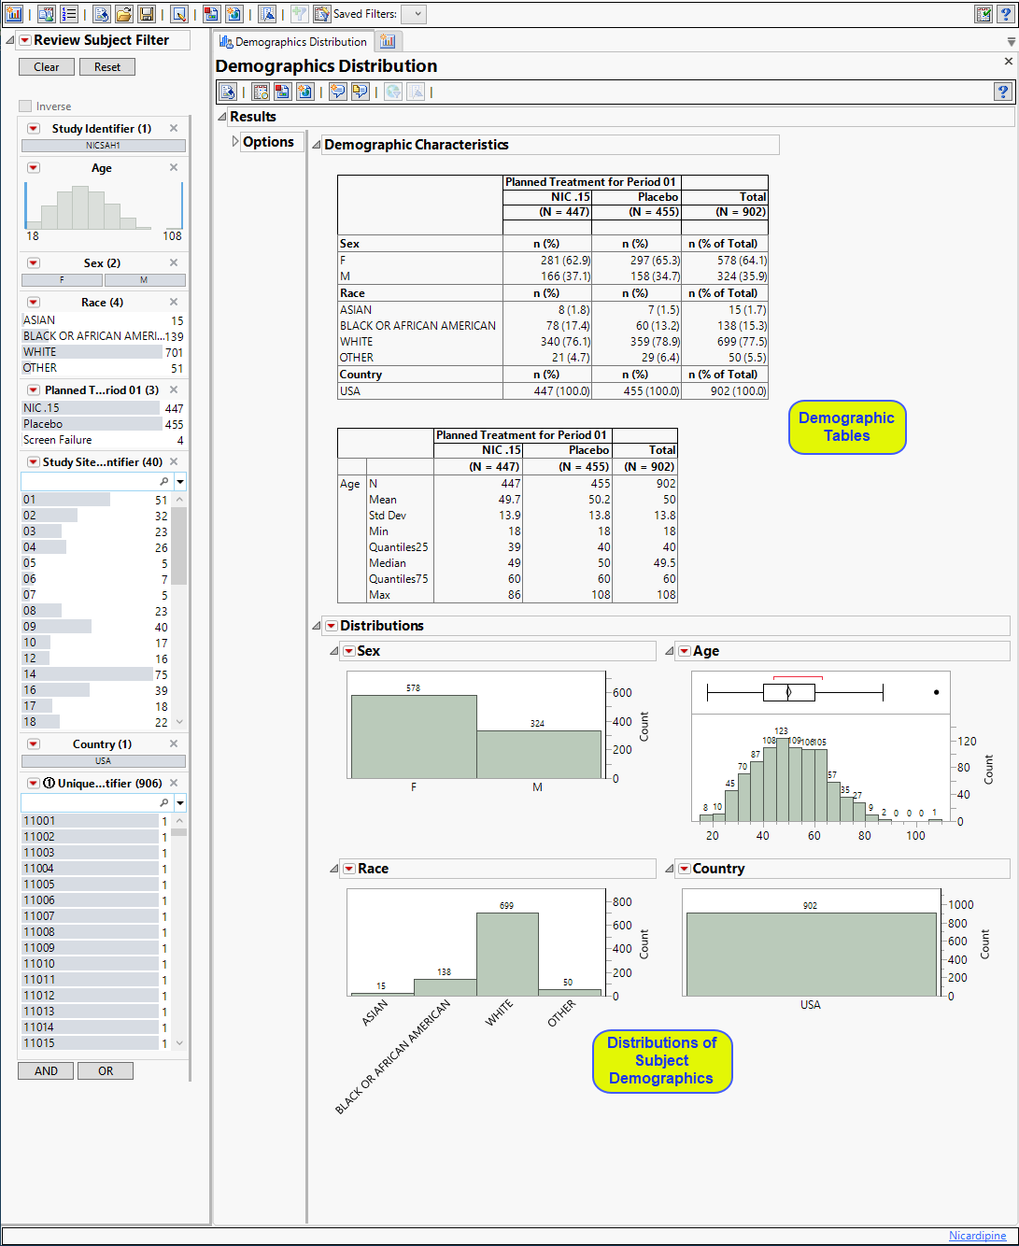Click into Study Site Identifier search field
The image size is (1019, 1246).
pyautogui.click(x=97, y=482)
